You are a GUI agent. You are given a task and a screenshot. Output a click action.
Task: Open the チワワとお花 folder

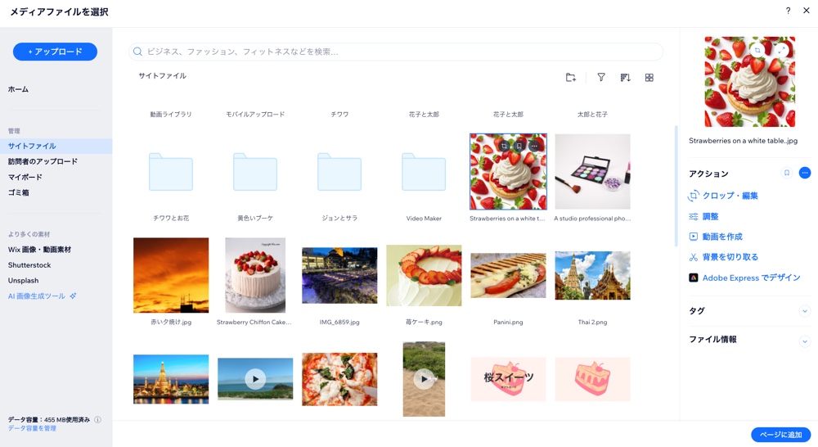[171, 172]
